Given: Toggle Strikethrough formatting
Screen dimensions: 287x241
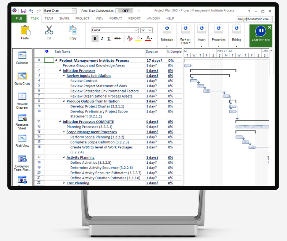Looking at the screenshot, I should [x=117, y=38].
